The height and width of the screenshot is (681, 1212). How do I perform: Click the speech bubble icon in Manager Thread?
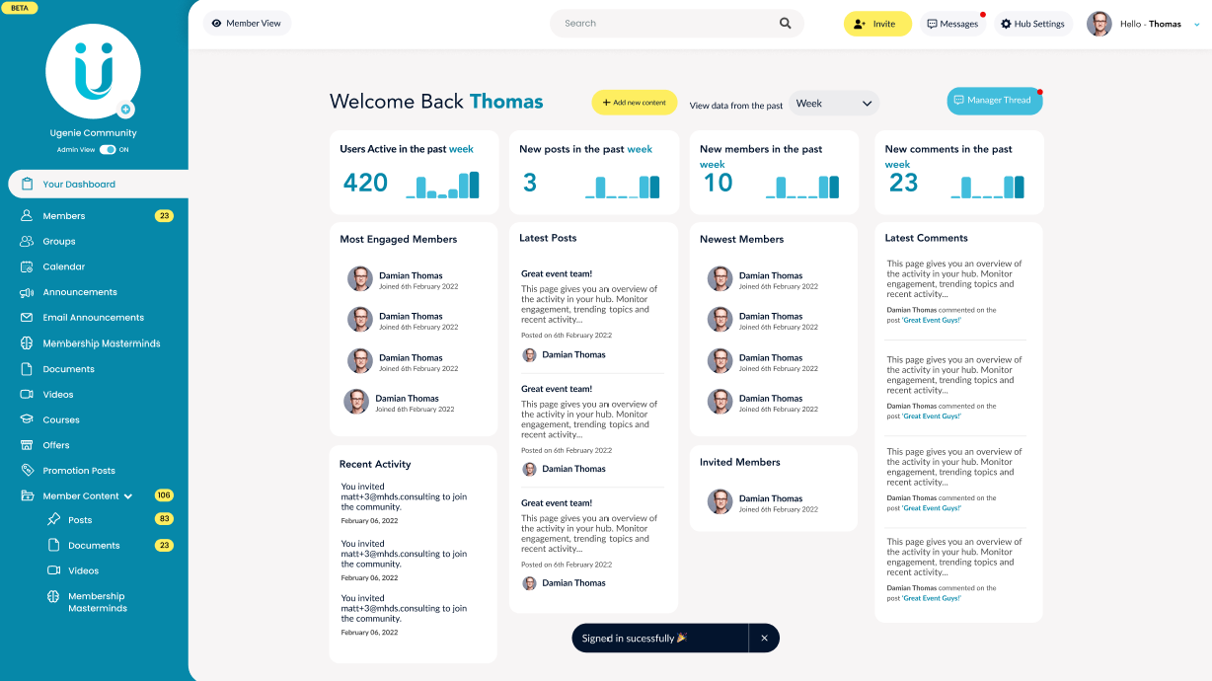958,101
